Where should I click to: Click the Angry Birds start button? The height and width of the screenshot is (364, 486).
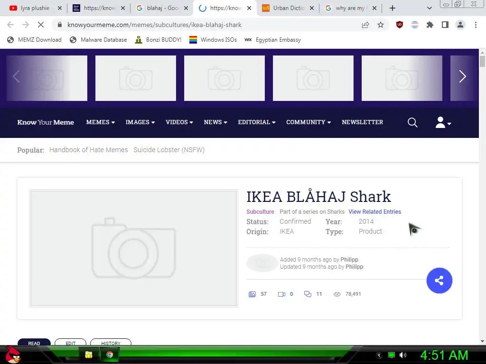point(13,355)
